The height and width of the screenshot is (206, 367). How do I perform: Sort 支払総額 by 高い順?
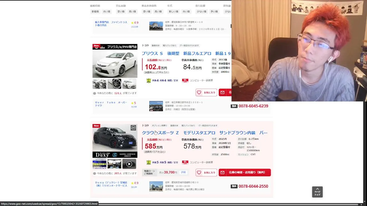(132, 11)
